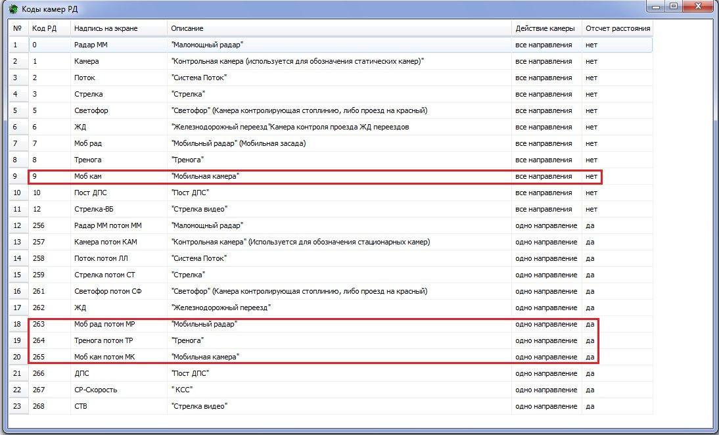
Task: Click the "КСС" description cell
Action: coord(339,390)
